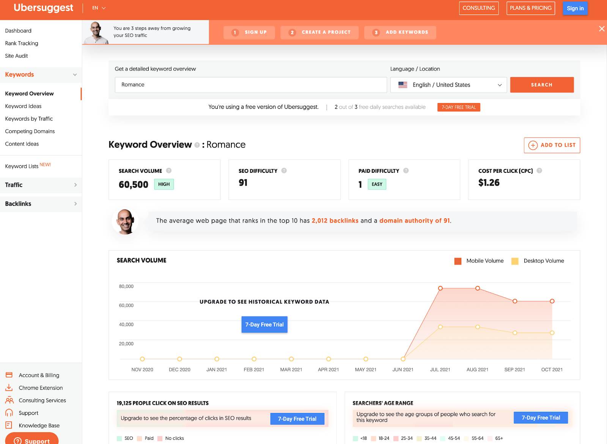Go to Rank Tracking
This screenshot has width=607, height=444.
pos(22,43)
